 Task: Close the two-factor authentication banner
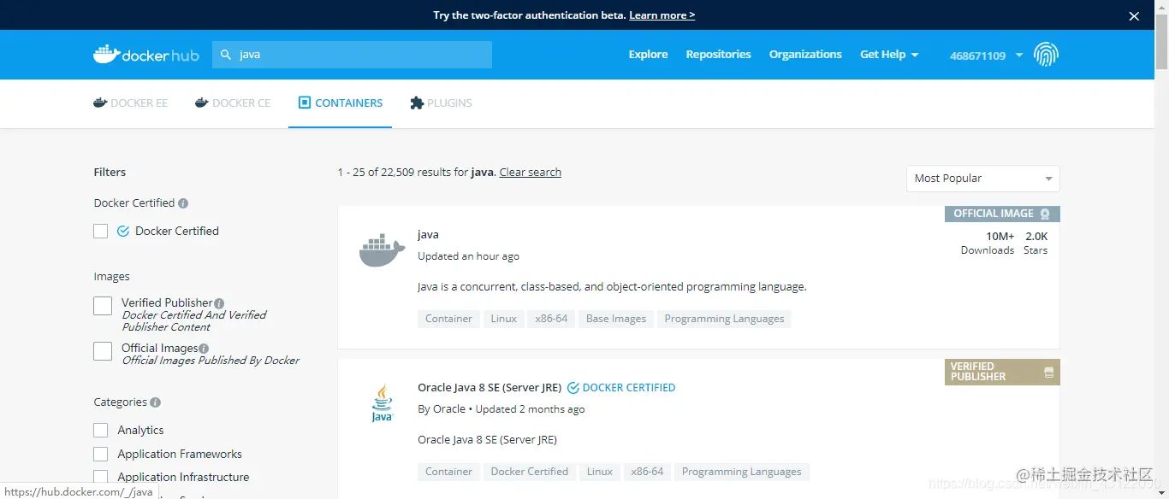[x=1134, y=15]
